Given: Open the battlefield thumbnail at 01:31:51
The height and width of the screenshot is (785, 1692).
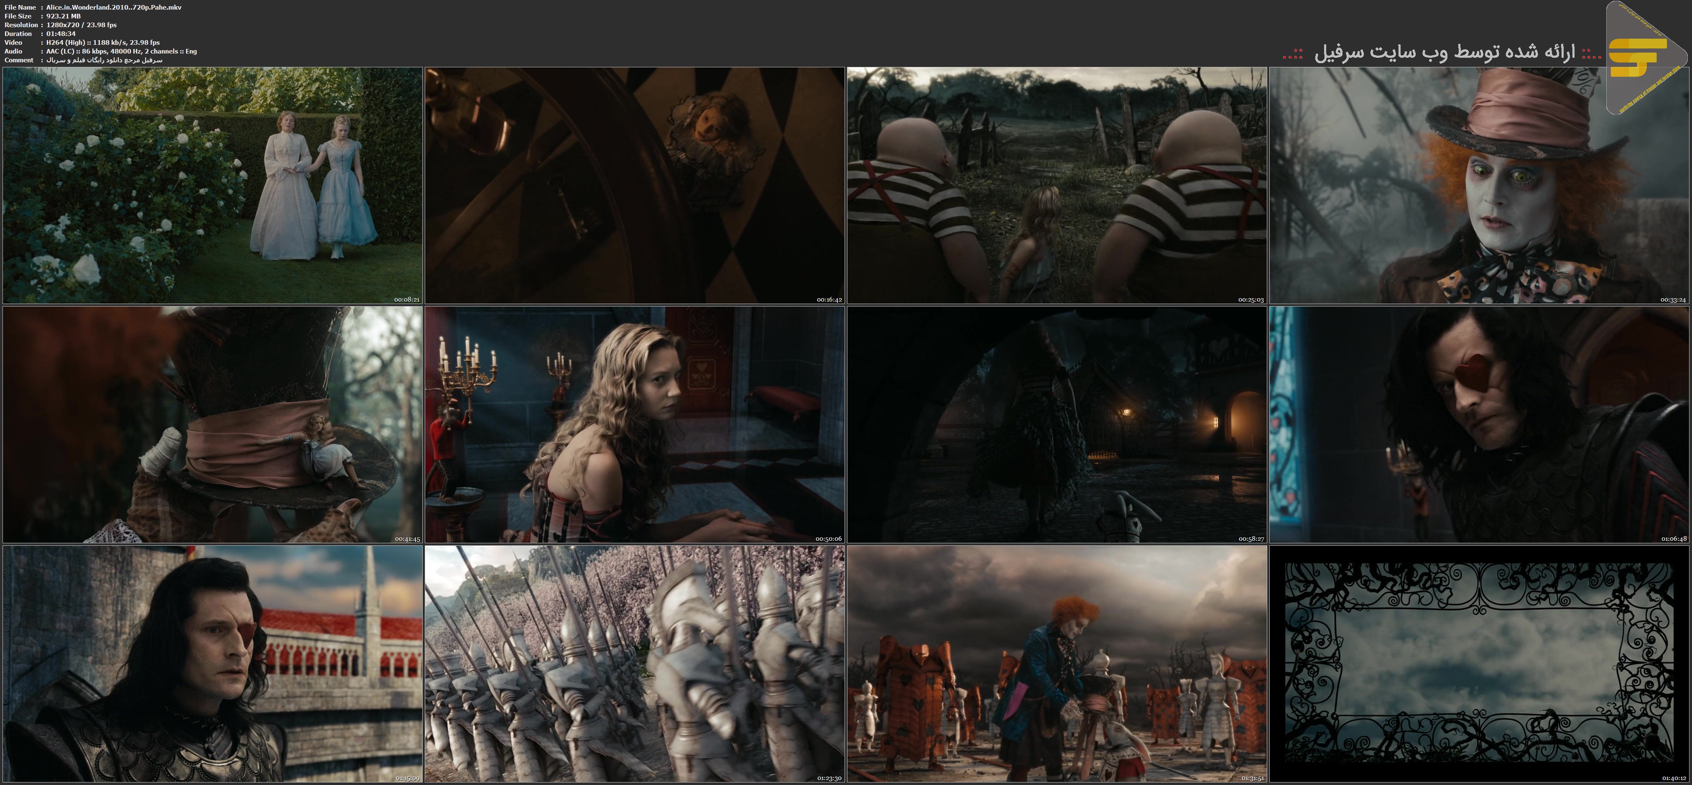Looking at the screenshot, I should [1057, 663].
